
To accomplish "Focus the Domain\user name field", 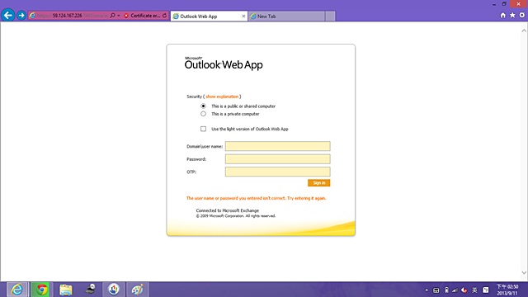I will (278, 146).
